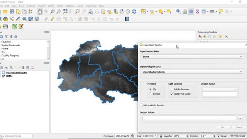This screenshot has height=139, width=247.
Task: Click Output Folder path field
Action: pyautogui.click(x=189, y=118)
